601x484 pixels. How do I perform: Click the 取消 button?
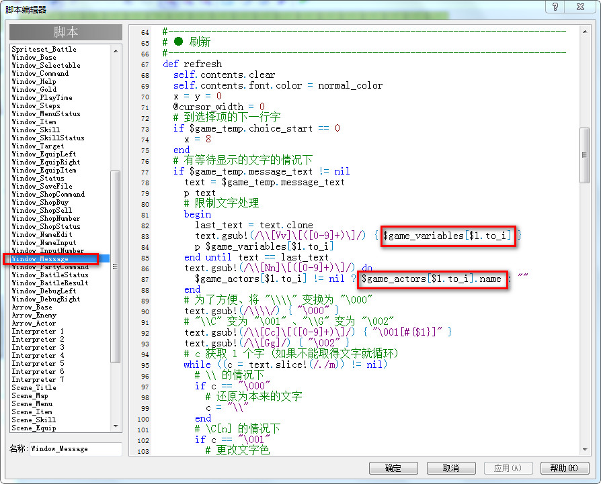coord(451,468)
